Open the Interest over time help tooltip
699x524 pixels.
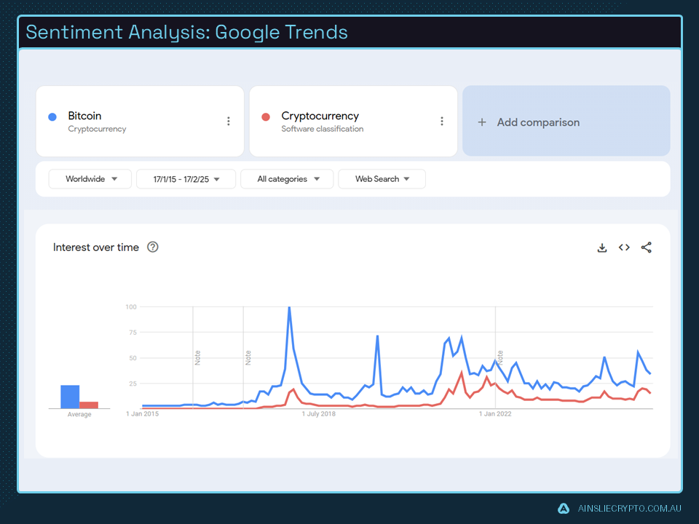tap(152, 247)
